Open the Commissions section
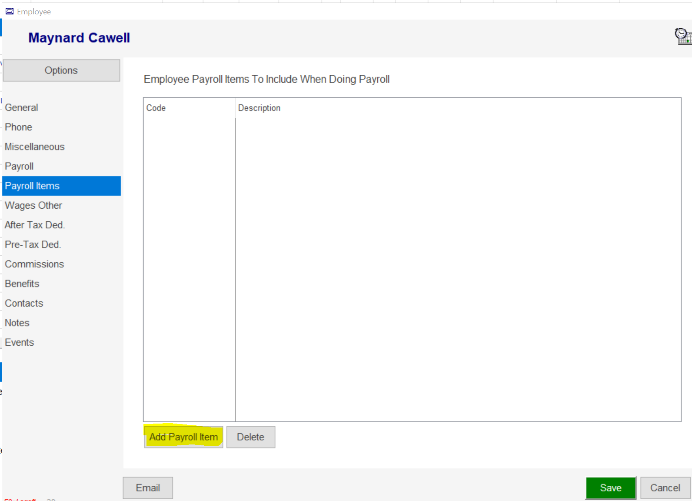 (x=34, y=264)
